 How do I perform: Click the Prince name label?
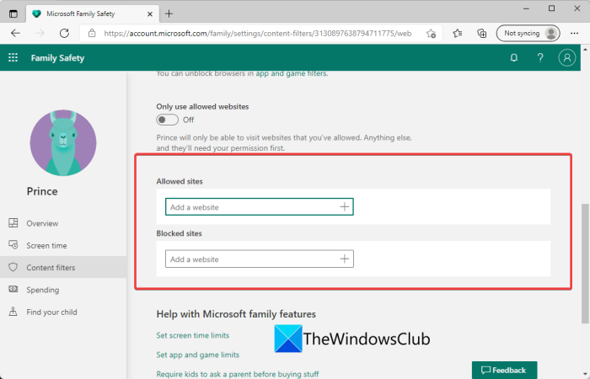pyautogui.click(x=42, y=191)
